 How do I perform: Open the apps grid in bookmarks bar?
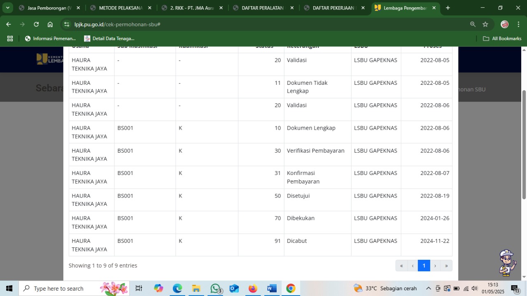pos(10,38)
